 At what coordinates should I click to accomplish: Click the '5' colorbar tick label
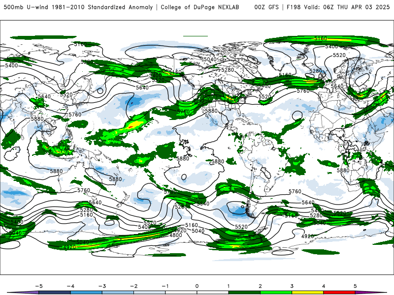355,286
